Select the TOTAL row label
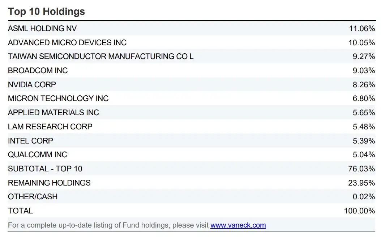 tap(20, 211)
